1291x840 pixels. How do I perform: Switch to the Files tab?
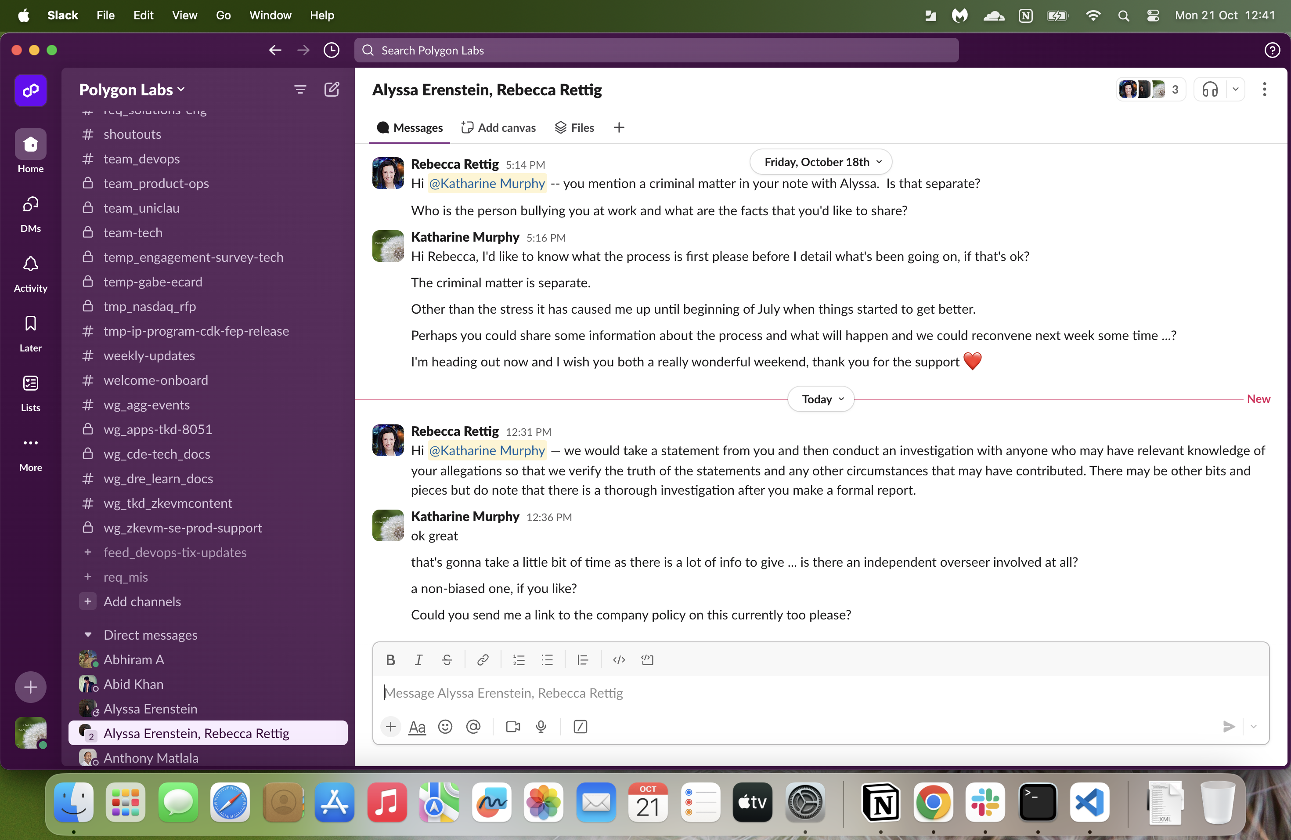tap(574, 127)
